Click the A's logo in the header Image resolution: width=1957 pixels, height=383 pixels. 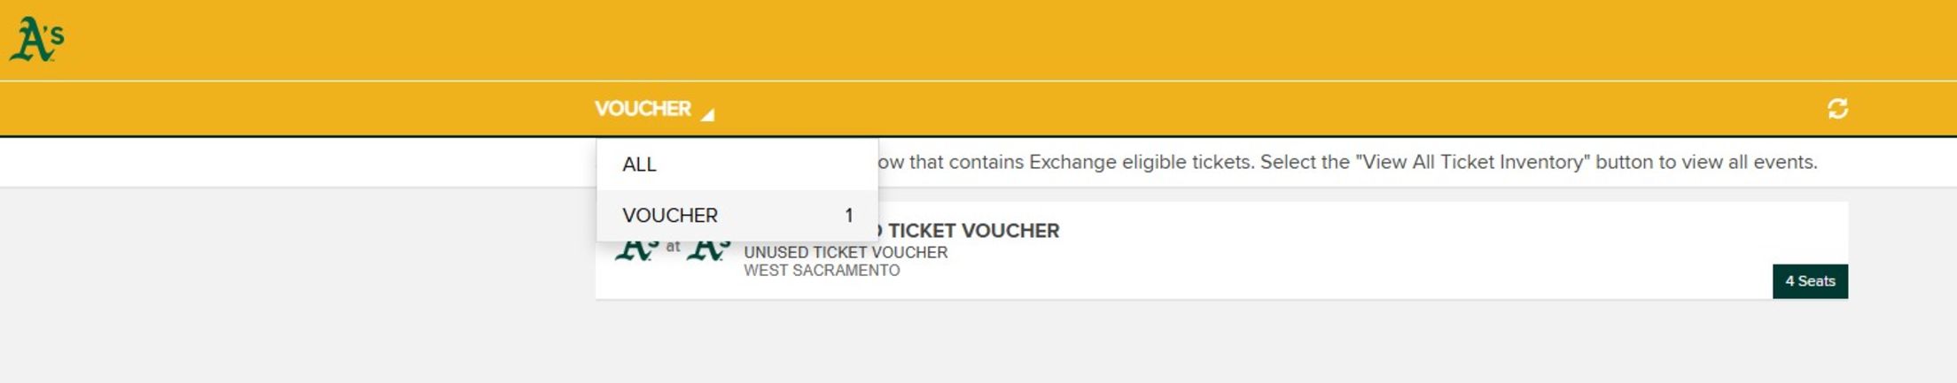pyautogui.click(x=36, y=40)
